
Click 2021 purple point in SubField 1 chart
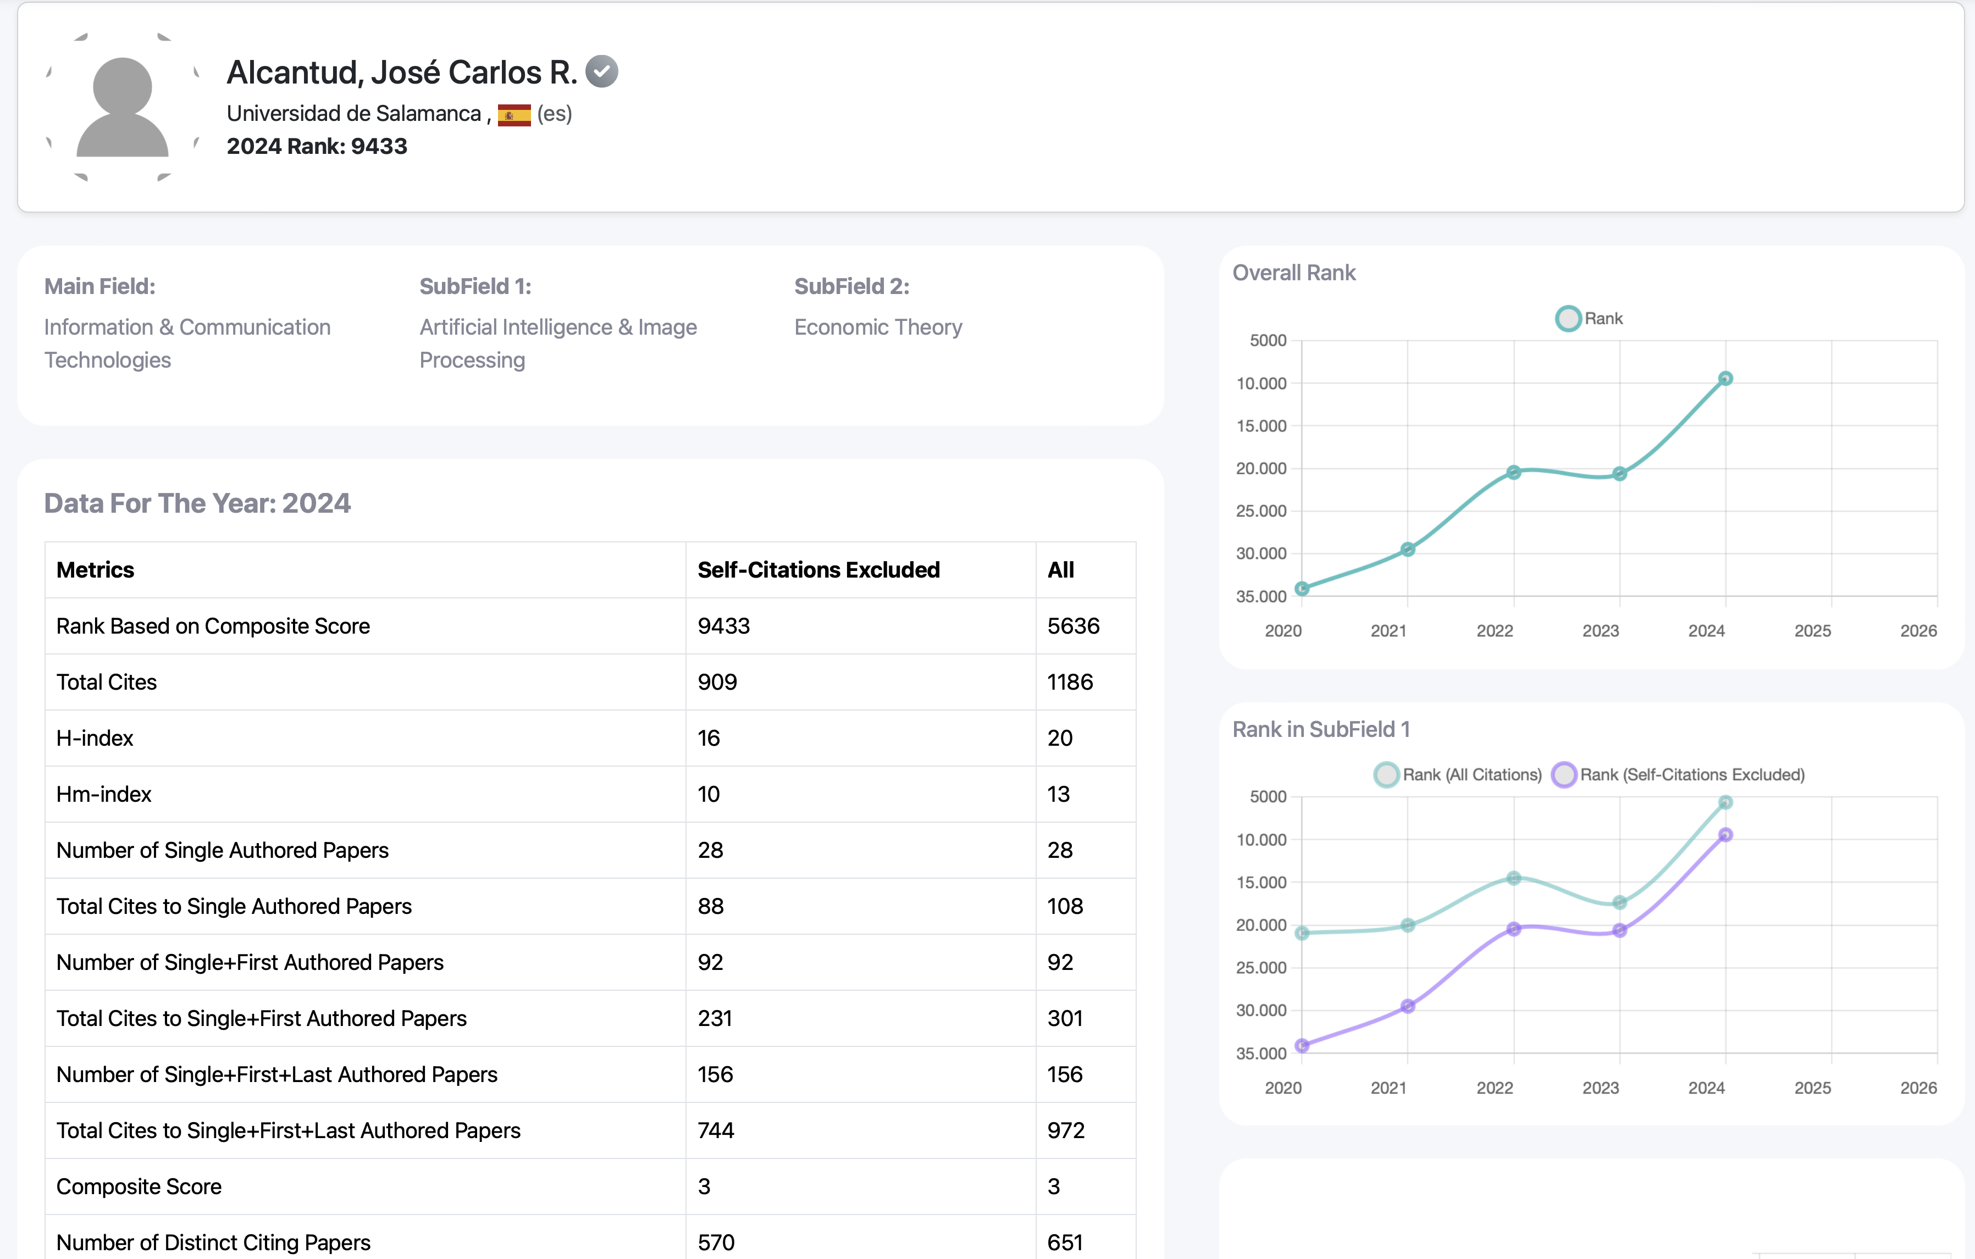pos(1407,1006)
